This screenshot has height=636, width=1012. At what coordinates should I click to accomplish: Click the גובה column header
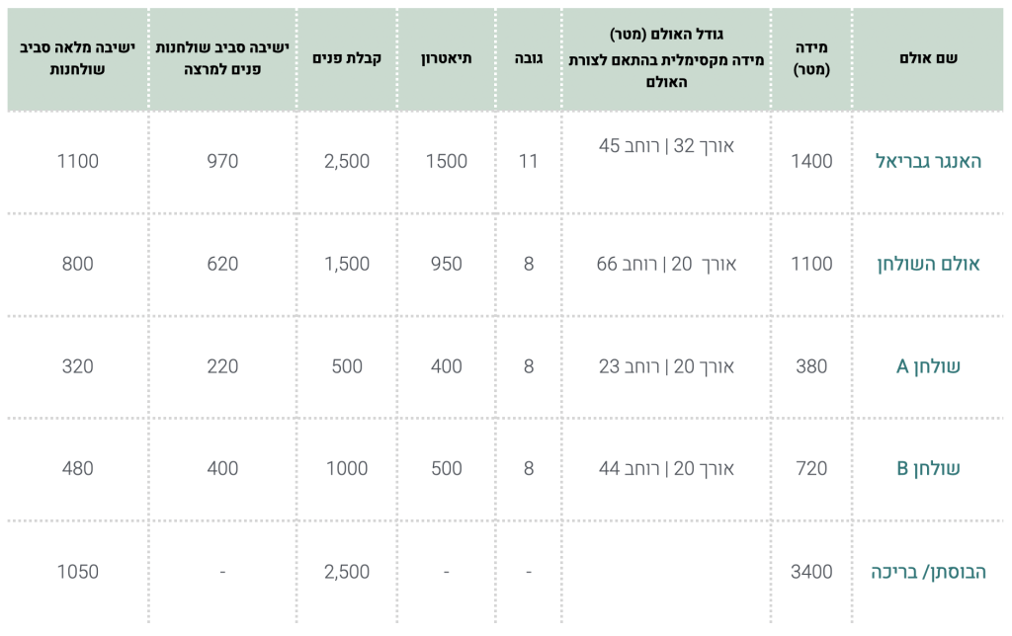(529, 58)
